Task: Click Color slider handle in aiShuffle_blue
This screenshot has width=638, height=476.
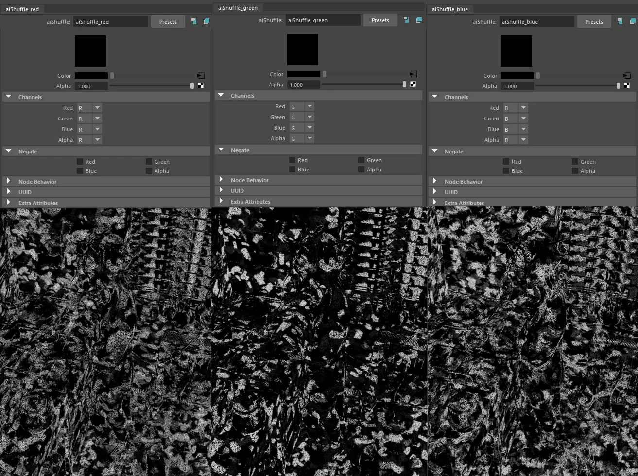Action: pyautogui.click(x=538, y=75)
